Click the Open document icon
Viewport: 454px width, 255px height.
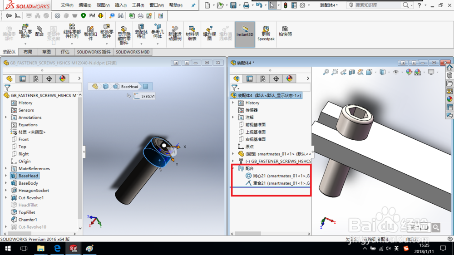[x=220, y=5]
